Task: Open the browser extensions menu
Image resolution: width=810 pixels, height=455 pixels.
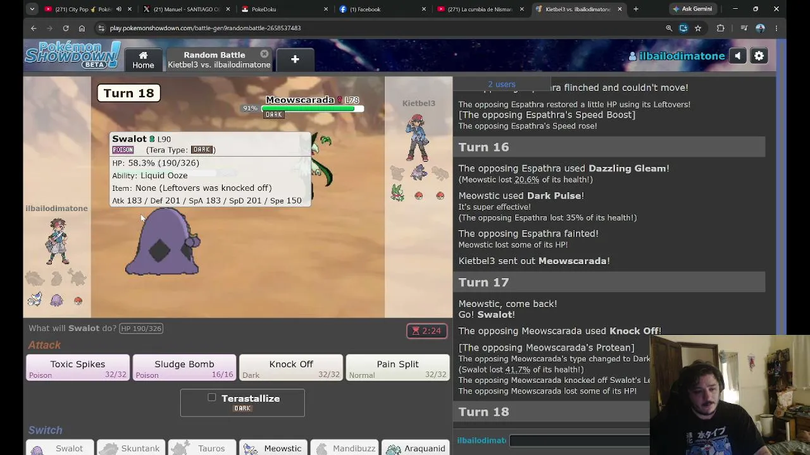Action: (x=720, y=28)
